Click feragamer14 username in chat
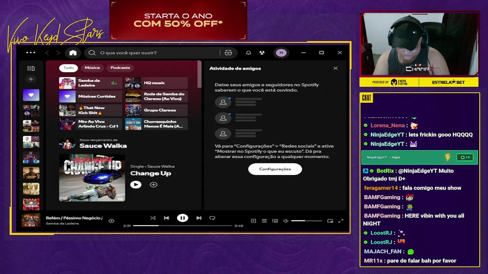This screenshot has height=274, width=488. tap(381, 188)
